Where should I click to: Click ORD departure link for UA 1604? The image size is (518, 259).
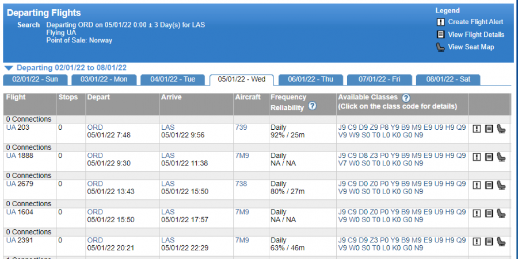[95, 212]
